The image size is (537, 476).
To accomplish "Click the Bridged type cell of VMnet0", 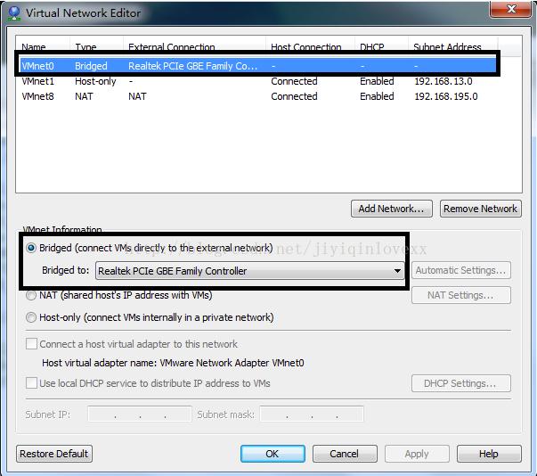I will click(91, 66).
